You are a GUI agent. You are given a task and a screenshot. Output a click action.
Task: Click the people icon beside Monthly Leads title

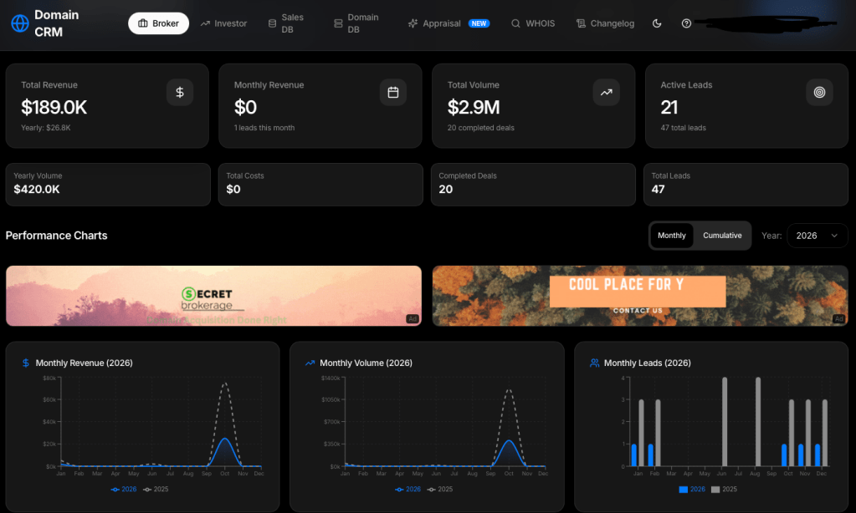click(594, 363)
